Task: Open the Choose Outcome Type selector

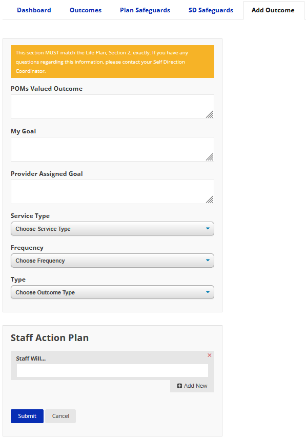Action: coord(113,292)
